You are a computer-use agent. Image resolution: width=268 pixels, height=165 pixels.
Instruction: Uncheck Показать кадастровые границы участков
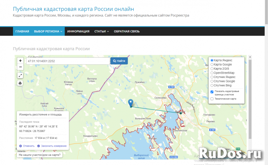click(x=212, y=92)
